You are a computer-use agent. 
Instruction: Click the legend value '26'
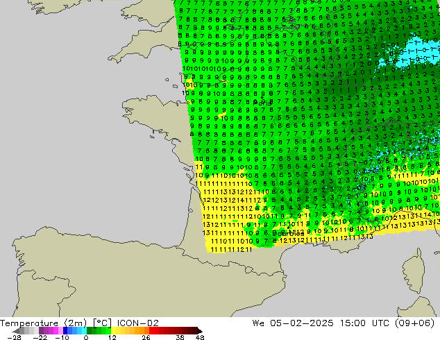coord(146,337)
